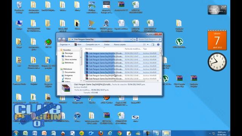The image size is (242, 136).
Task: Click the analog clock gadget
Action: [x=217, y=62]
